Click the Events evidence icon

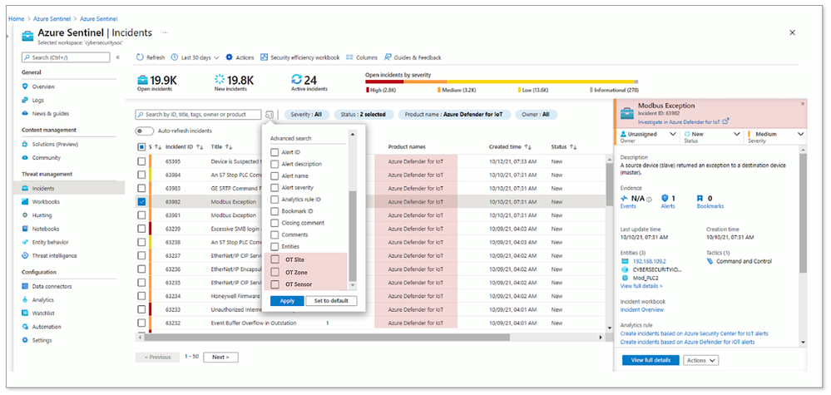[625, 198]
